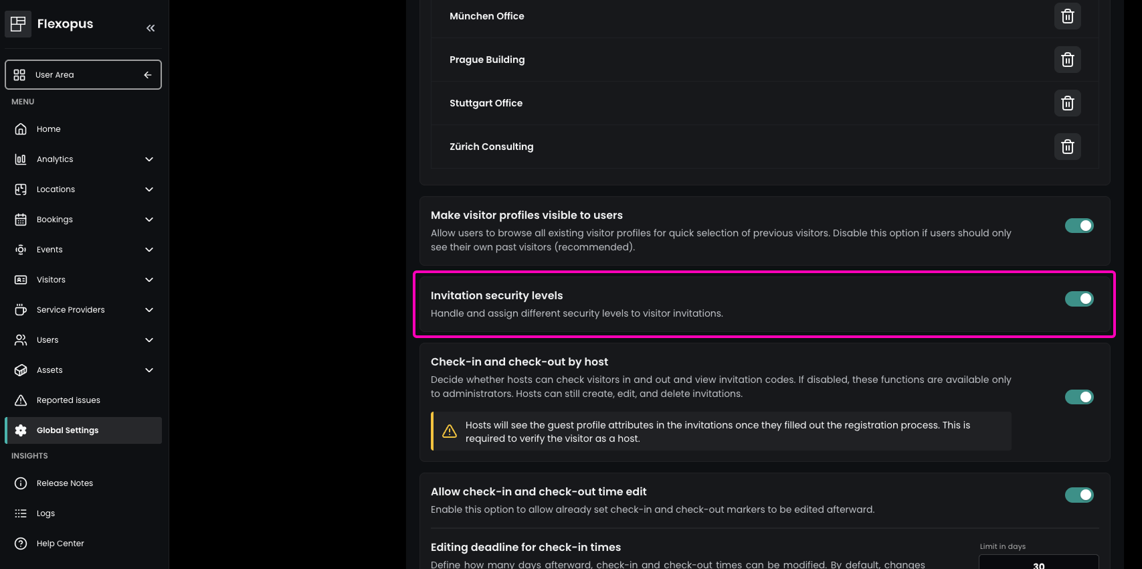The image size is (1142, 569).
Task: Toggle Invitation security levels switch
Action: (1078, 299)
